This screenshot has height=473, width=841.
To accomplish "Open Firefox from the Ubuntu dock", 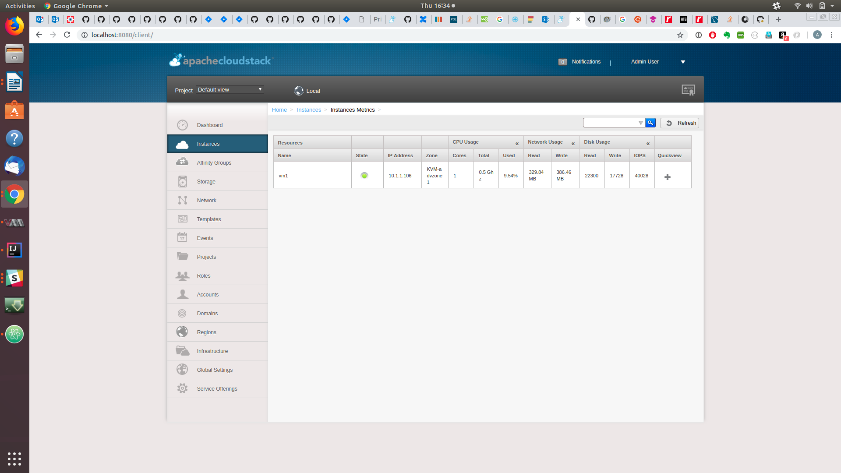I will click(x=14, y=26).
